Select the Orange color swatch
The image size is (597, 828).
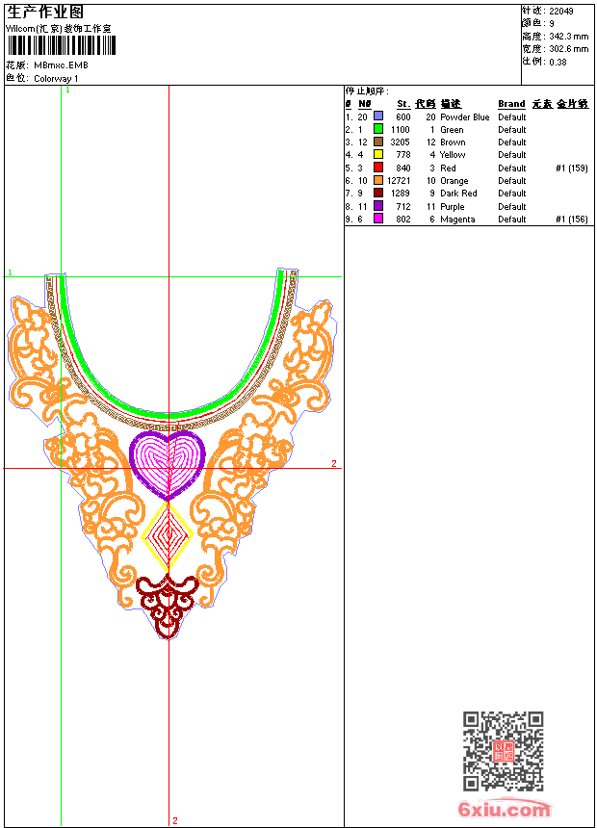378,180
